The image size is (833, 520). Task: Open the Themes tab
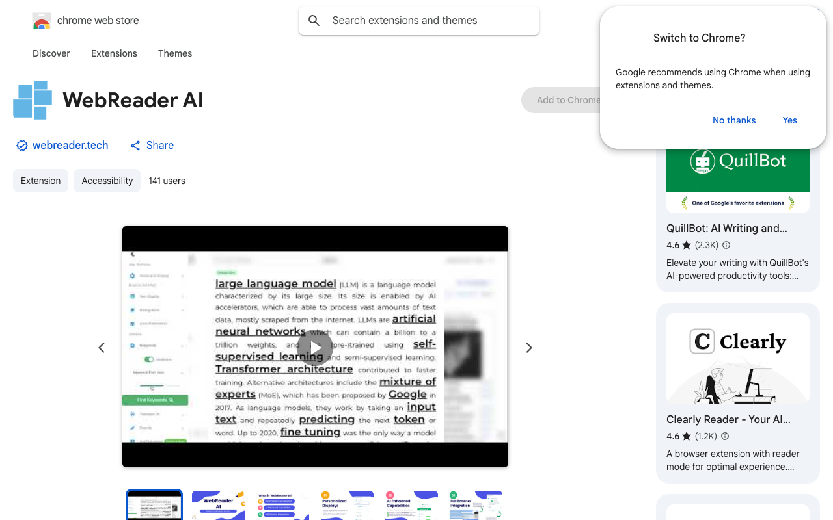click(x=175, y=53)
